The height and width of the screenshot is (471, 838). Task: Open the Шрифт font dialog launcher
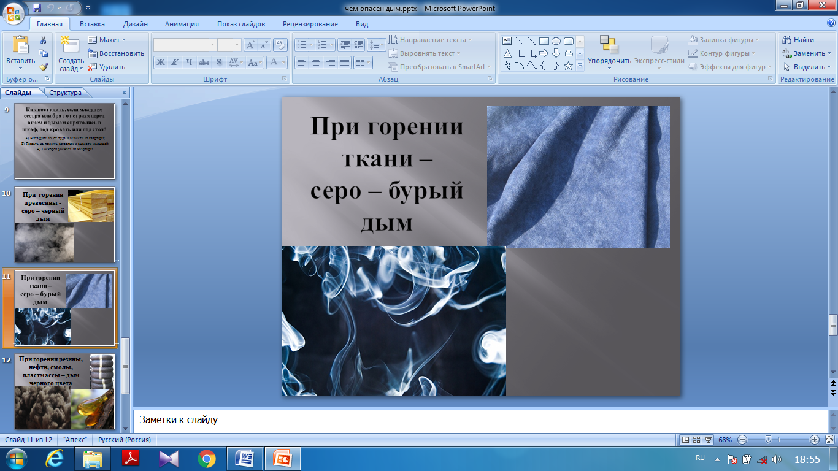pos(285,80)
